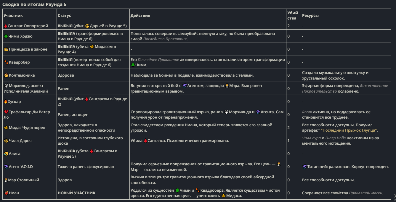This screenshot has width=396, height=202.
Task: Click the face emoji before Колтемоника
Action: point(6,75)
